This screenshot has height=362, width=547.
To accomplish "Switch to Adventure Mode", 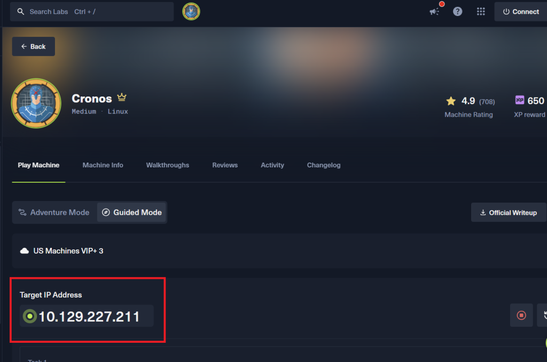I will pyautogui.click(x=54, y=212).
